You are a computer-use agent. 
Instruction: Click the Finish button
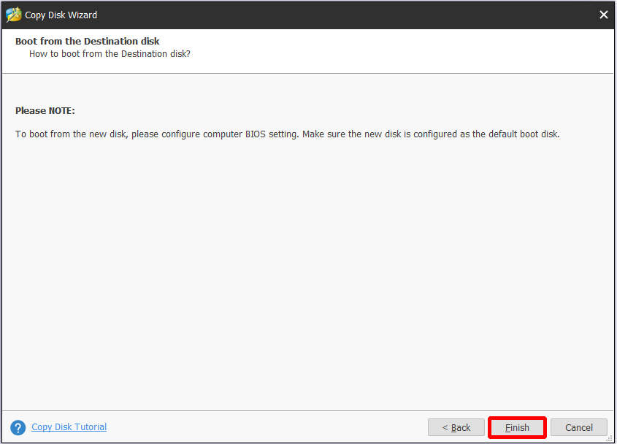click(517, 427)
